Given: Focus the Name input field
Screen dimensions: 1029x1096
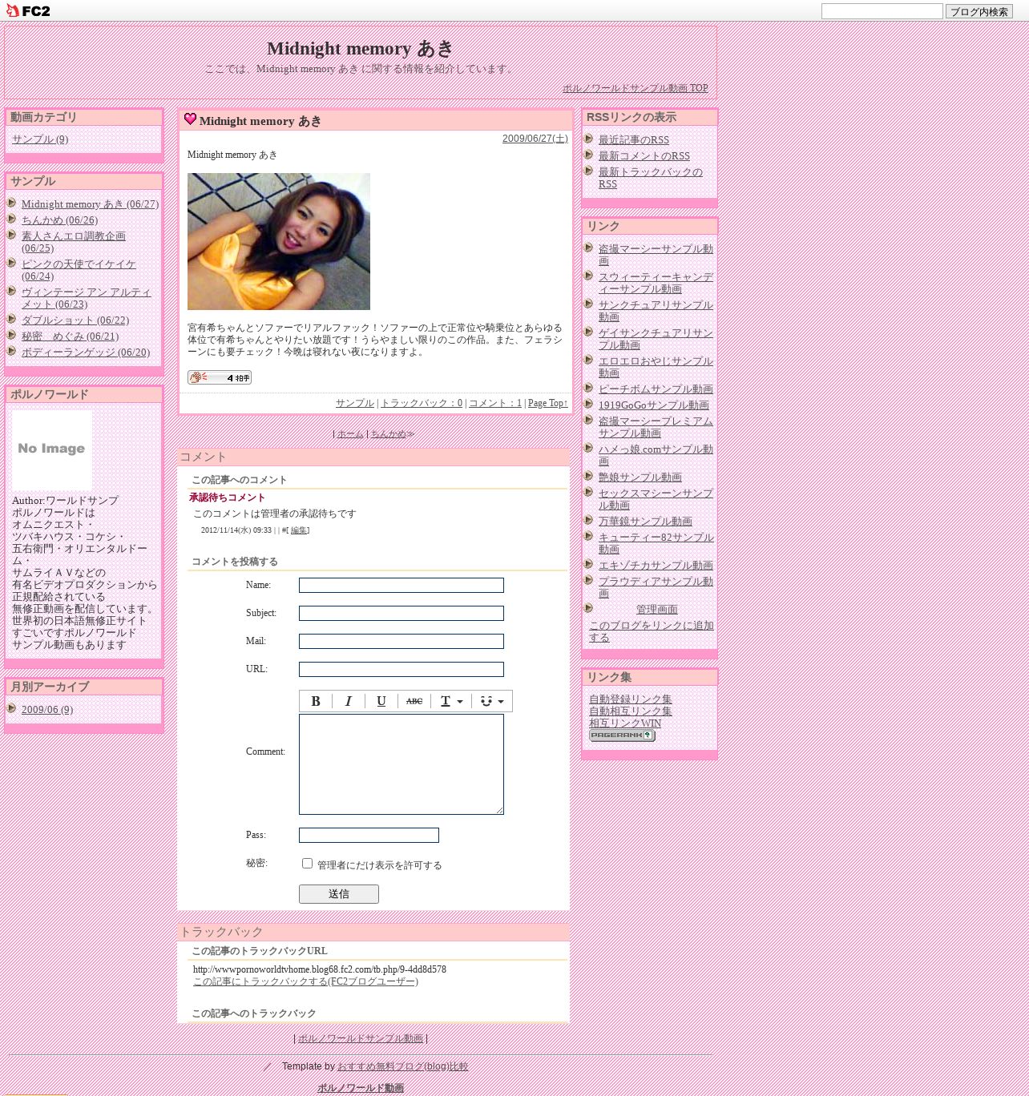Looking at the screenshot, I should point(402,585).
